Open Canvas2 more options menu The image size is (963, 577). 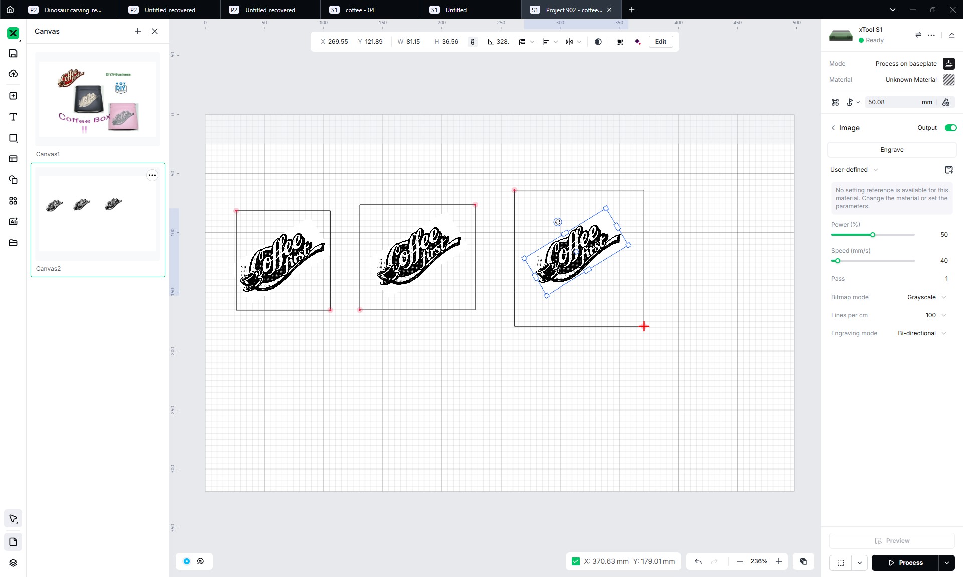coord(152,175)
